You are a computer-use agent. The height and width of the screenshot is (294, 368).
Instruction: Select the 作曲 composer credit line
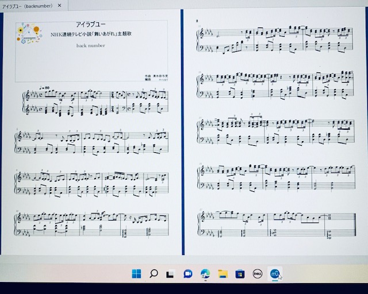tap(156, 76)
